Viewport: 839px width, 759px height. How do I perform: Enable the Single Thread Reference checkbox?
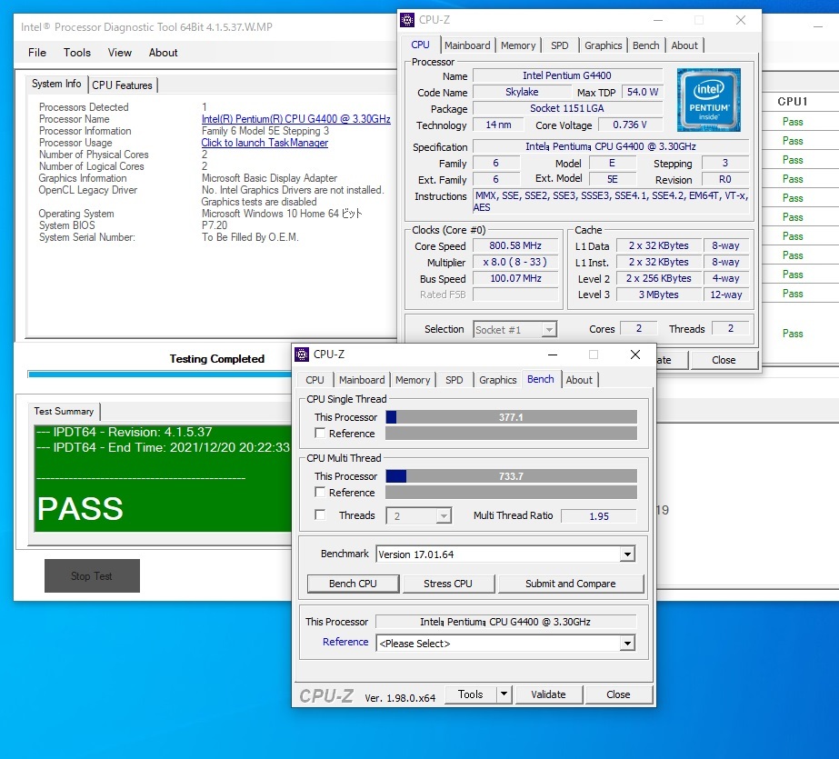click(320, 434)
